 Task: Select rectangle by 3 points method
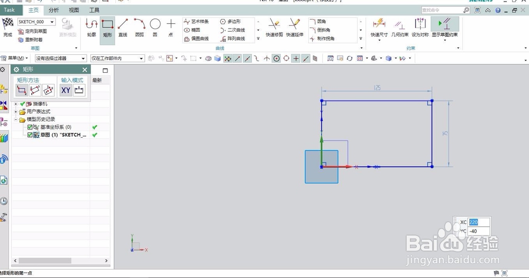(35, 90)
